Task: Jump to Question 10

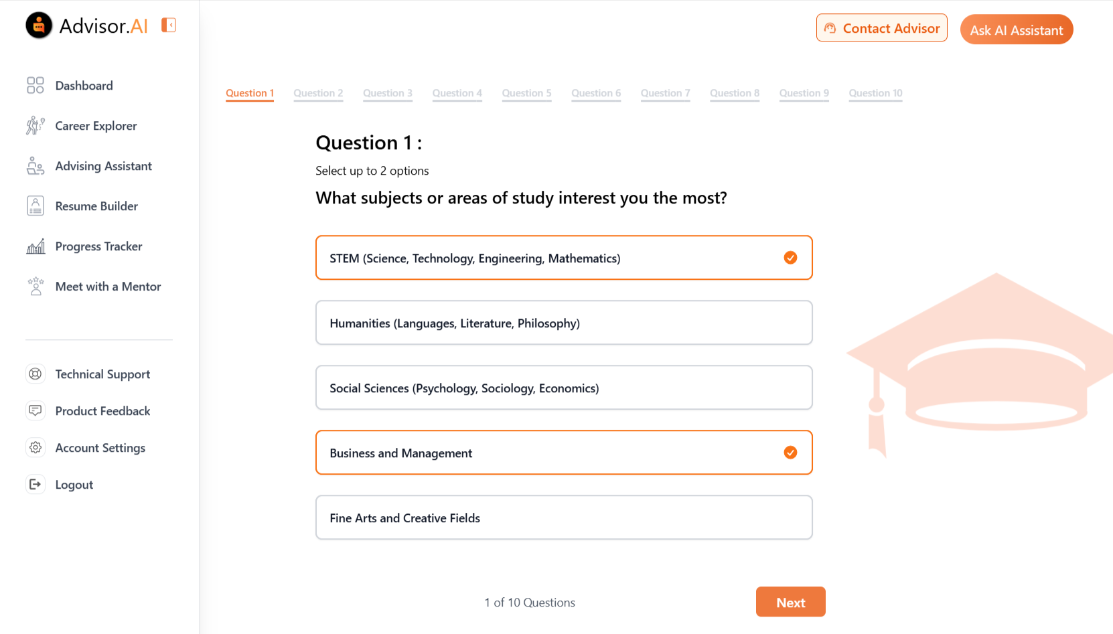Action: click(875, 93)
